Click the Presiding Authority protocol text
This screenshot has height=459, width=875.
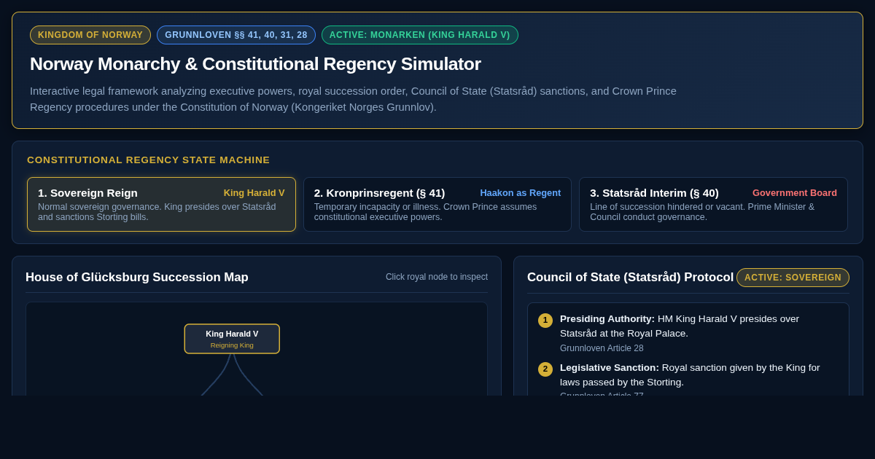680,326
